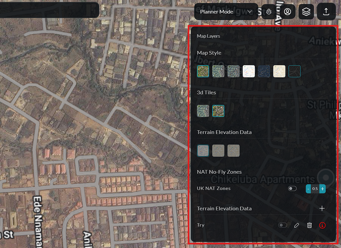Click the Try layer name
The width and height of the screenshot is (341, 248).
coord(201,225)
